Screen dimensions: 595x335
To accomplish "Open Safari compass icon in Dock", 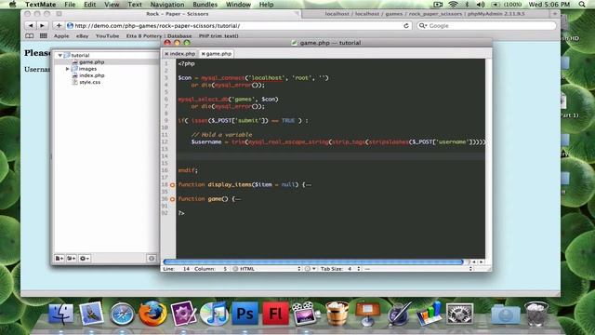I will (x=122, y=315).
